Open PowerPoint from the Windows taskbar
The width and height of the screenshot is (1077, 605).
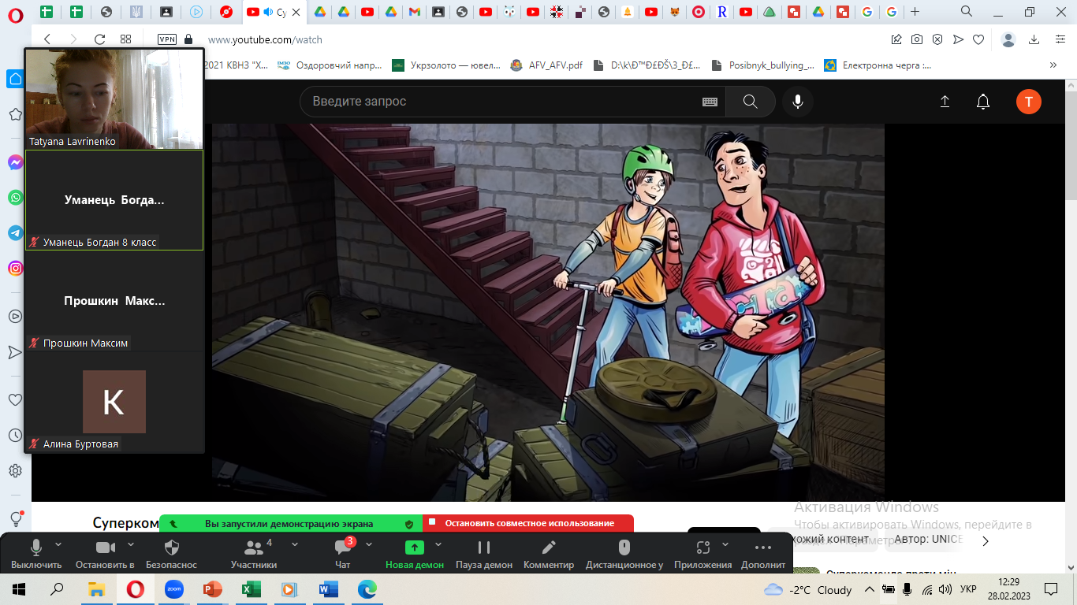(x=213, y=589)
